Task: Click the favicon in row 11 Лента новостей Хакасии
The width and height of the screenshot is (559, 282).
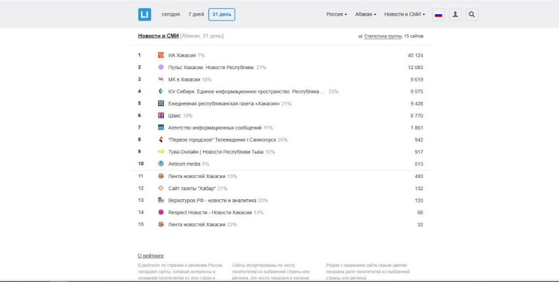Action: (161, 176)
